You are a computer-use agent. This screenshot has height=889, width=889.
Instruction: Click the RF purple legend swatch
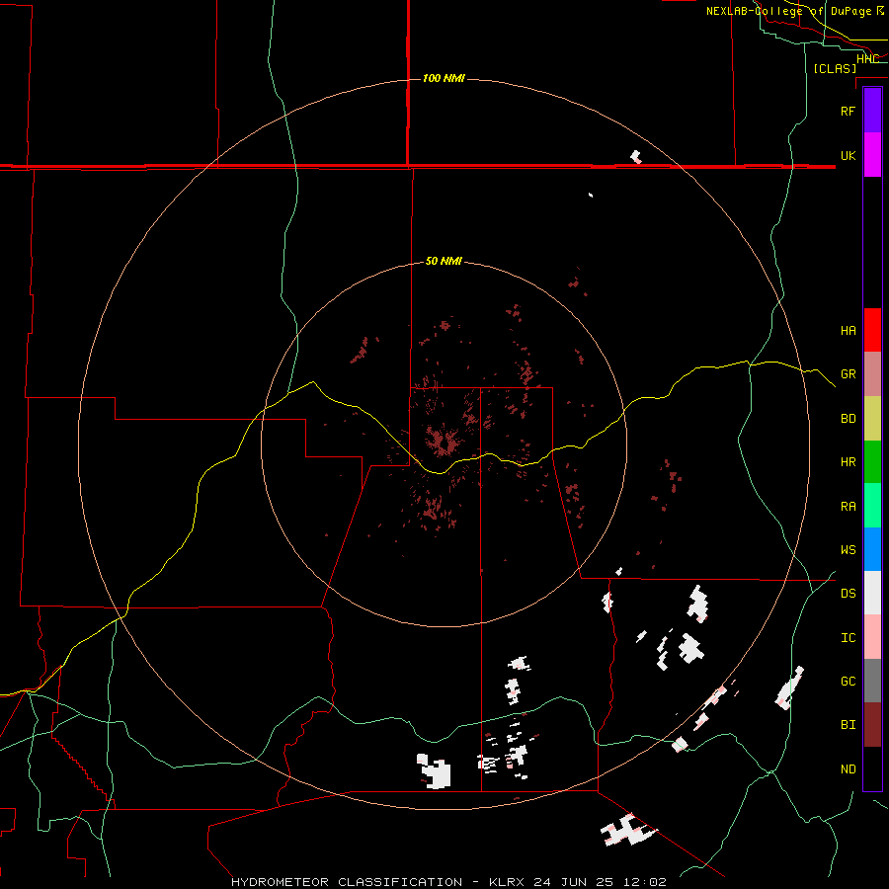pos(872,111)
